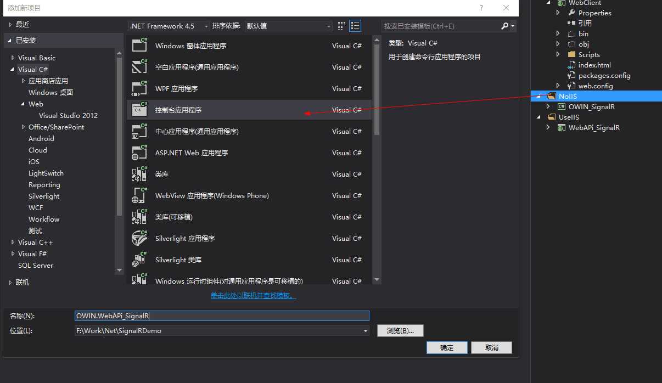
Task: Expand the 应用商店应用 node
Action: pyautogui.click(x=24, y=81)
